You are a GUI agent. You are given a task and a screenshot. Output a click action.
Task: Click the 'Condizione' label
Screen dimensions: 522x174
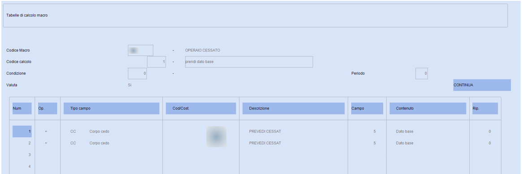pyautogui.click(x=16, y=73)
